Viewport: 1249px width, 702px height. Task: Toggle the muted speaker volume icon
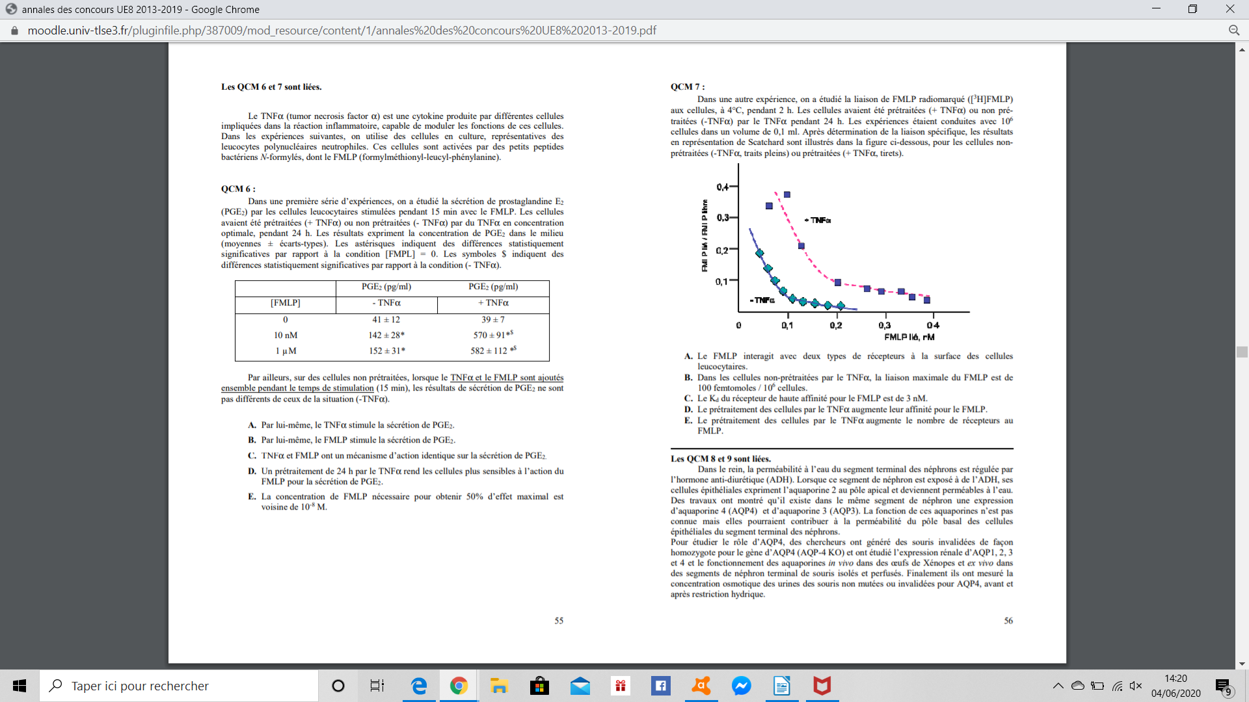tap(1136, 686)
